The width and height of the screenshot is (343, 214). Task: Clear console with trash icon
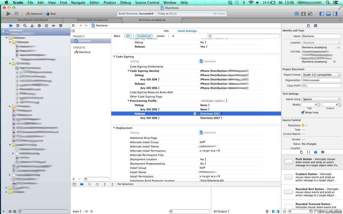tap(267, 211)
